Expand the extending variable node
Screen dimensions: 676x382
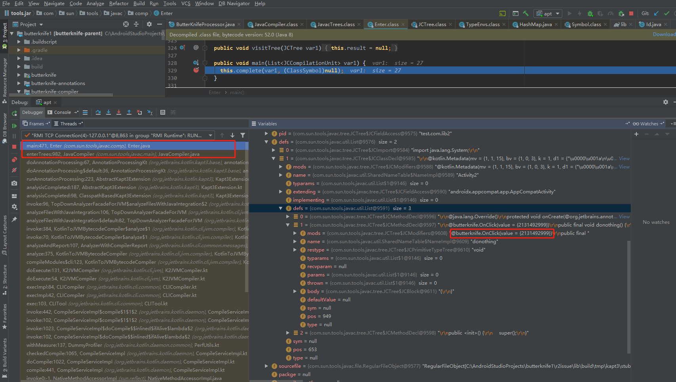pos(281,192)
